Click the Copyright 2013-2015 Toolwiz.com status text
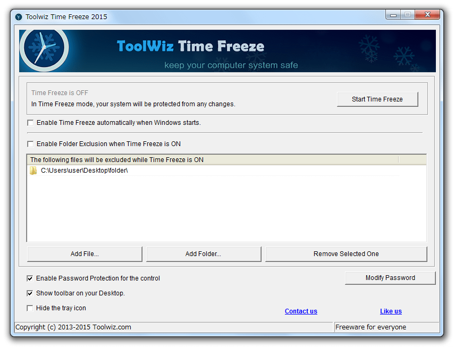Image resolution: width=455 pixels, height=348 pixels. coord(73,327)
